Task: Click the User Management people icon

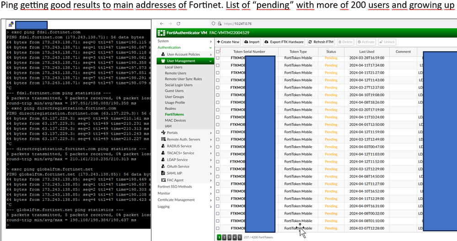Action: 163,61
